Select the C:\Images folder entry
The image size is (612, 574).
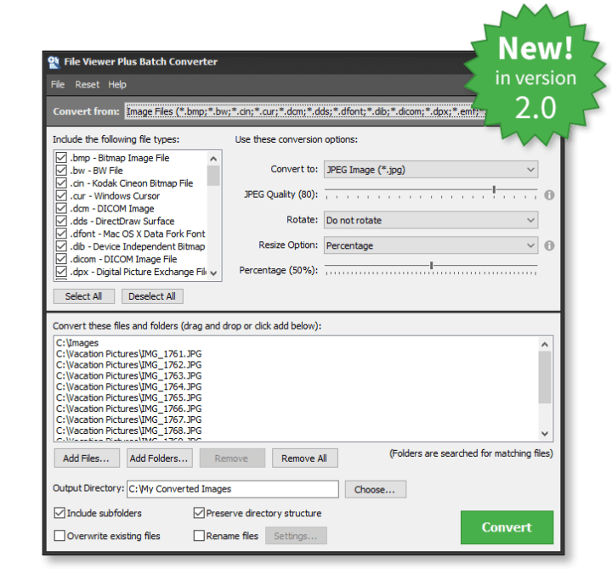coord(77,343)
